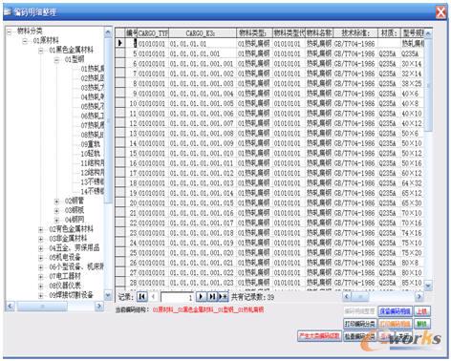Go to previous record arrow
The height and width of the screenshot is (361, 451).
click(154, 297)
